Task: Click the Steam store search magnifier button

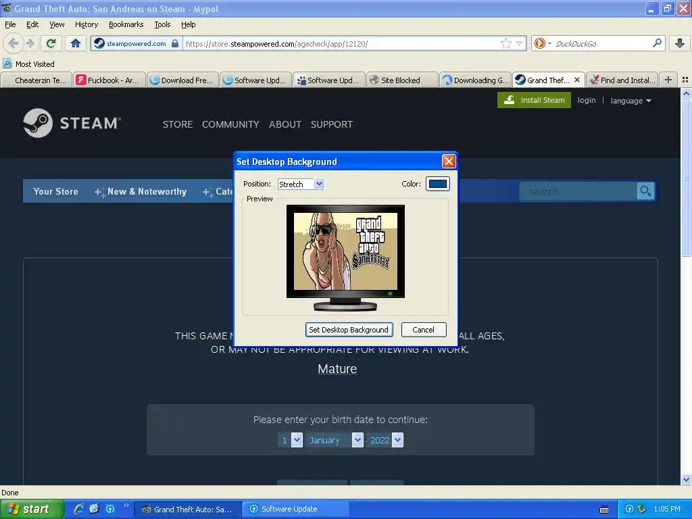Action: (x=645, y=191)
